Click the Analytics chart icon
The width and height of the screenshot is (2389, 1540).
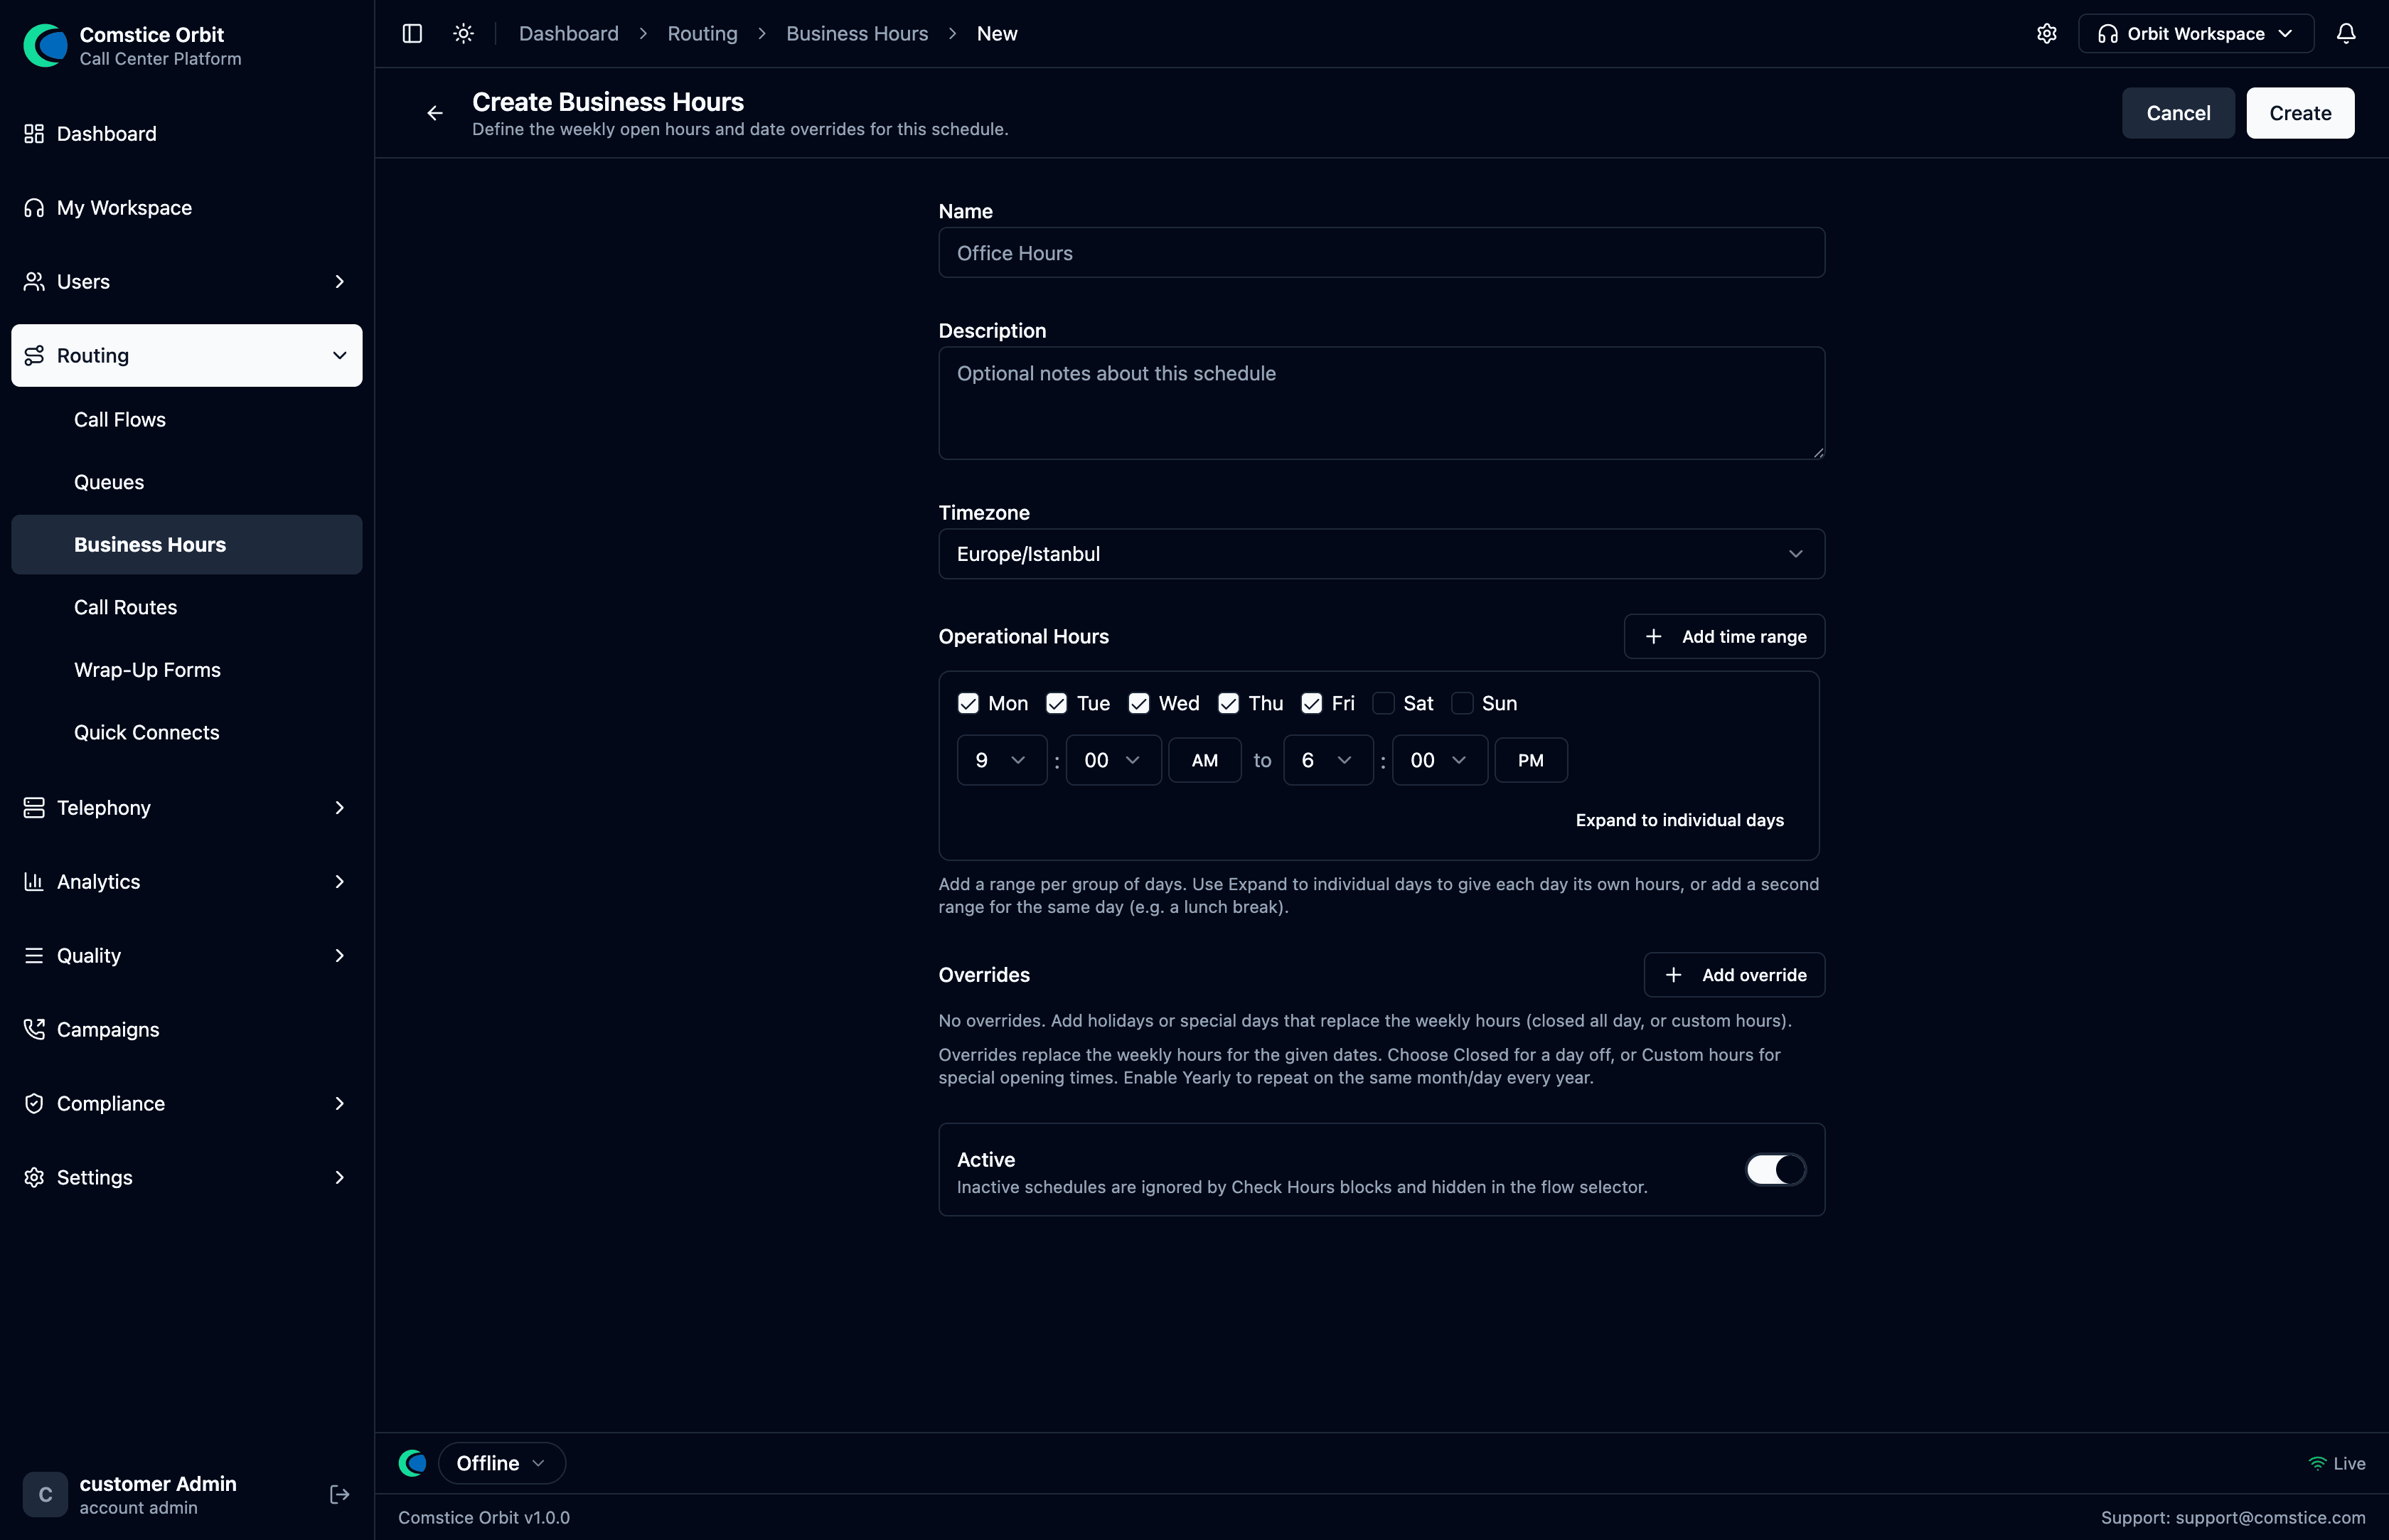click(x=34, y=881)
